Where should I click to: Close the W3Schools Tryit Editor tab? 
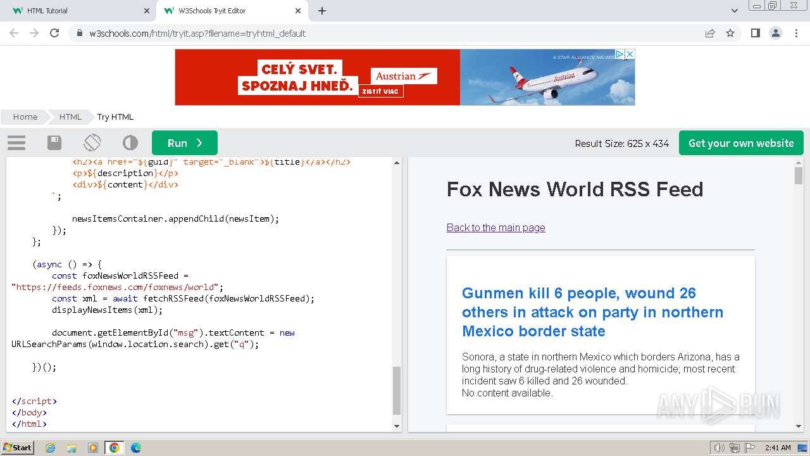[298, 11]
